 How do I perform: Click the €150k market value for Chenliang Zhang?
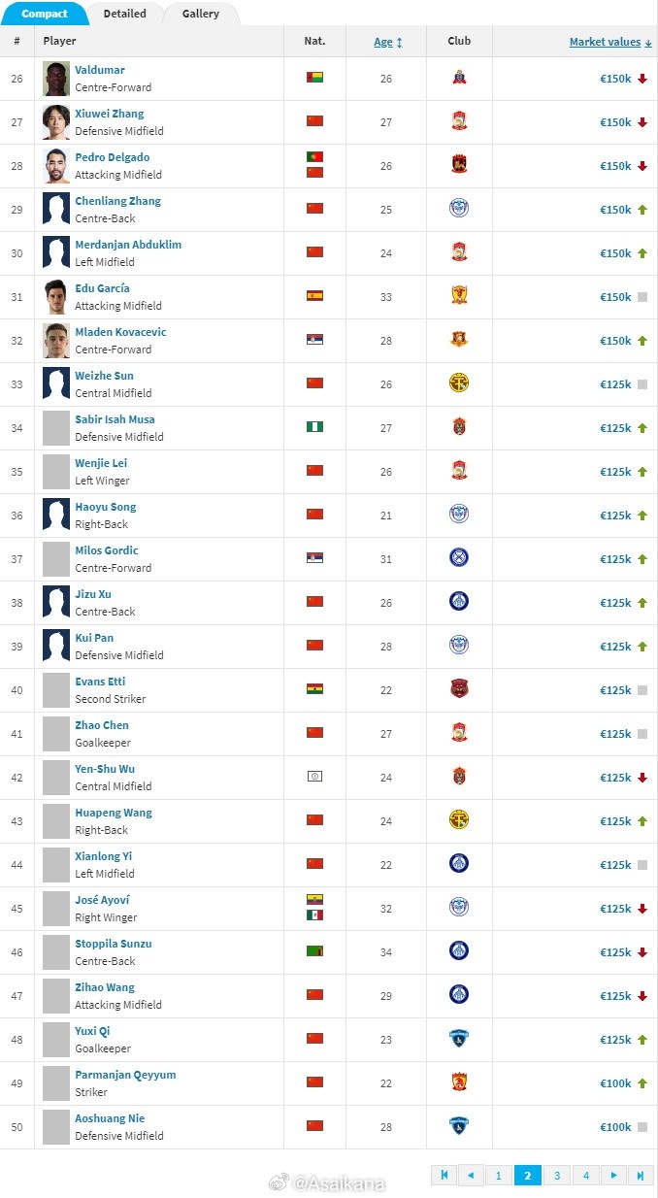pos(615,210)
